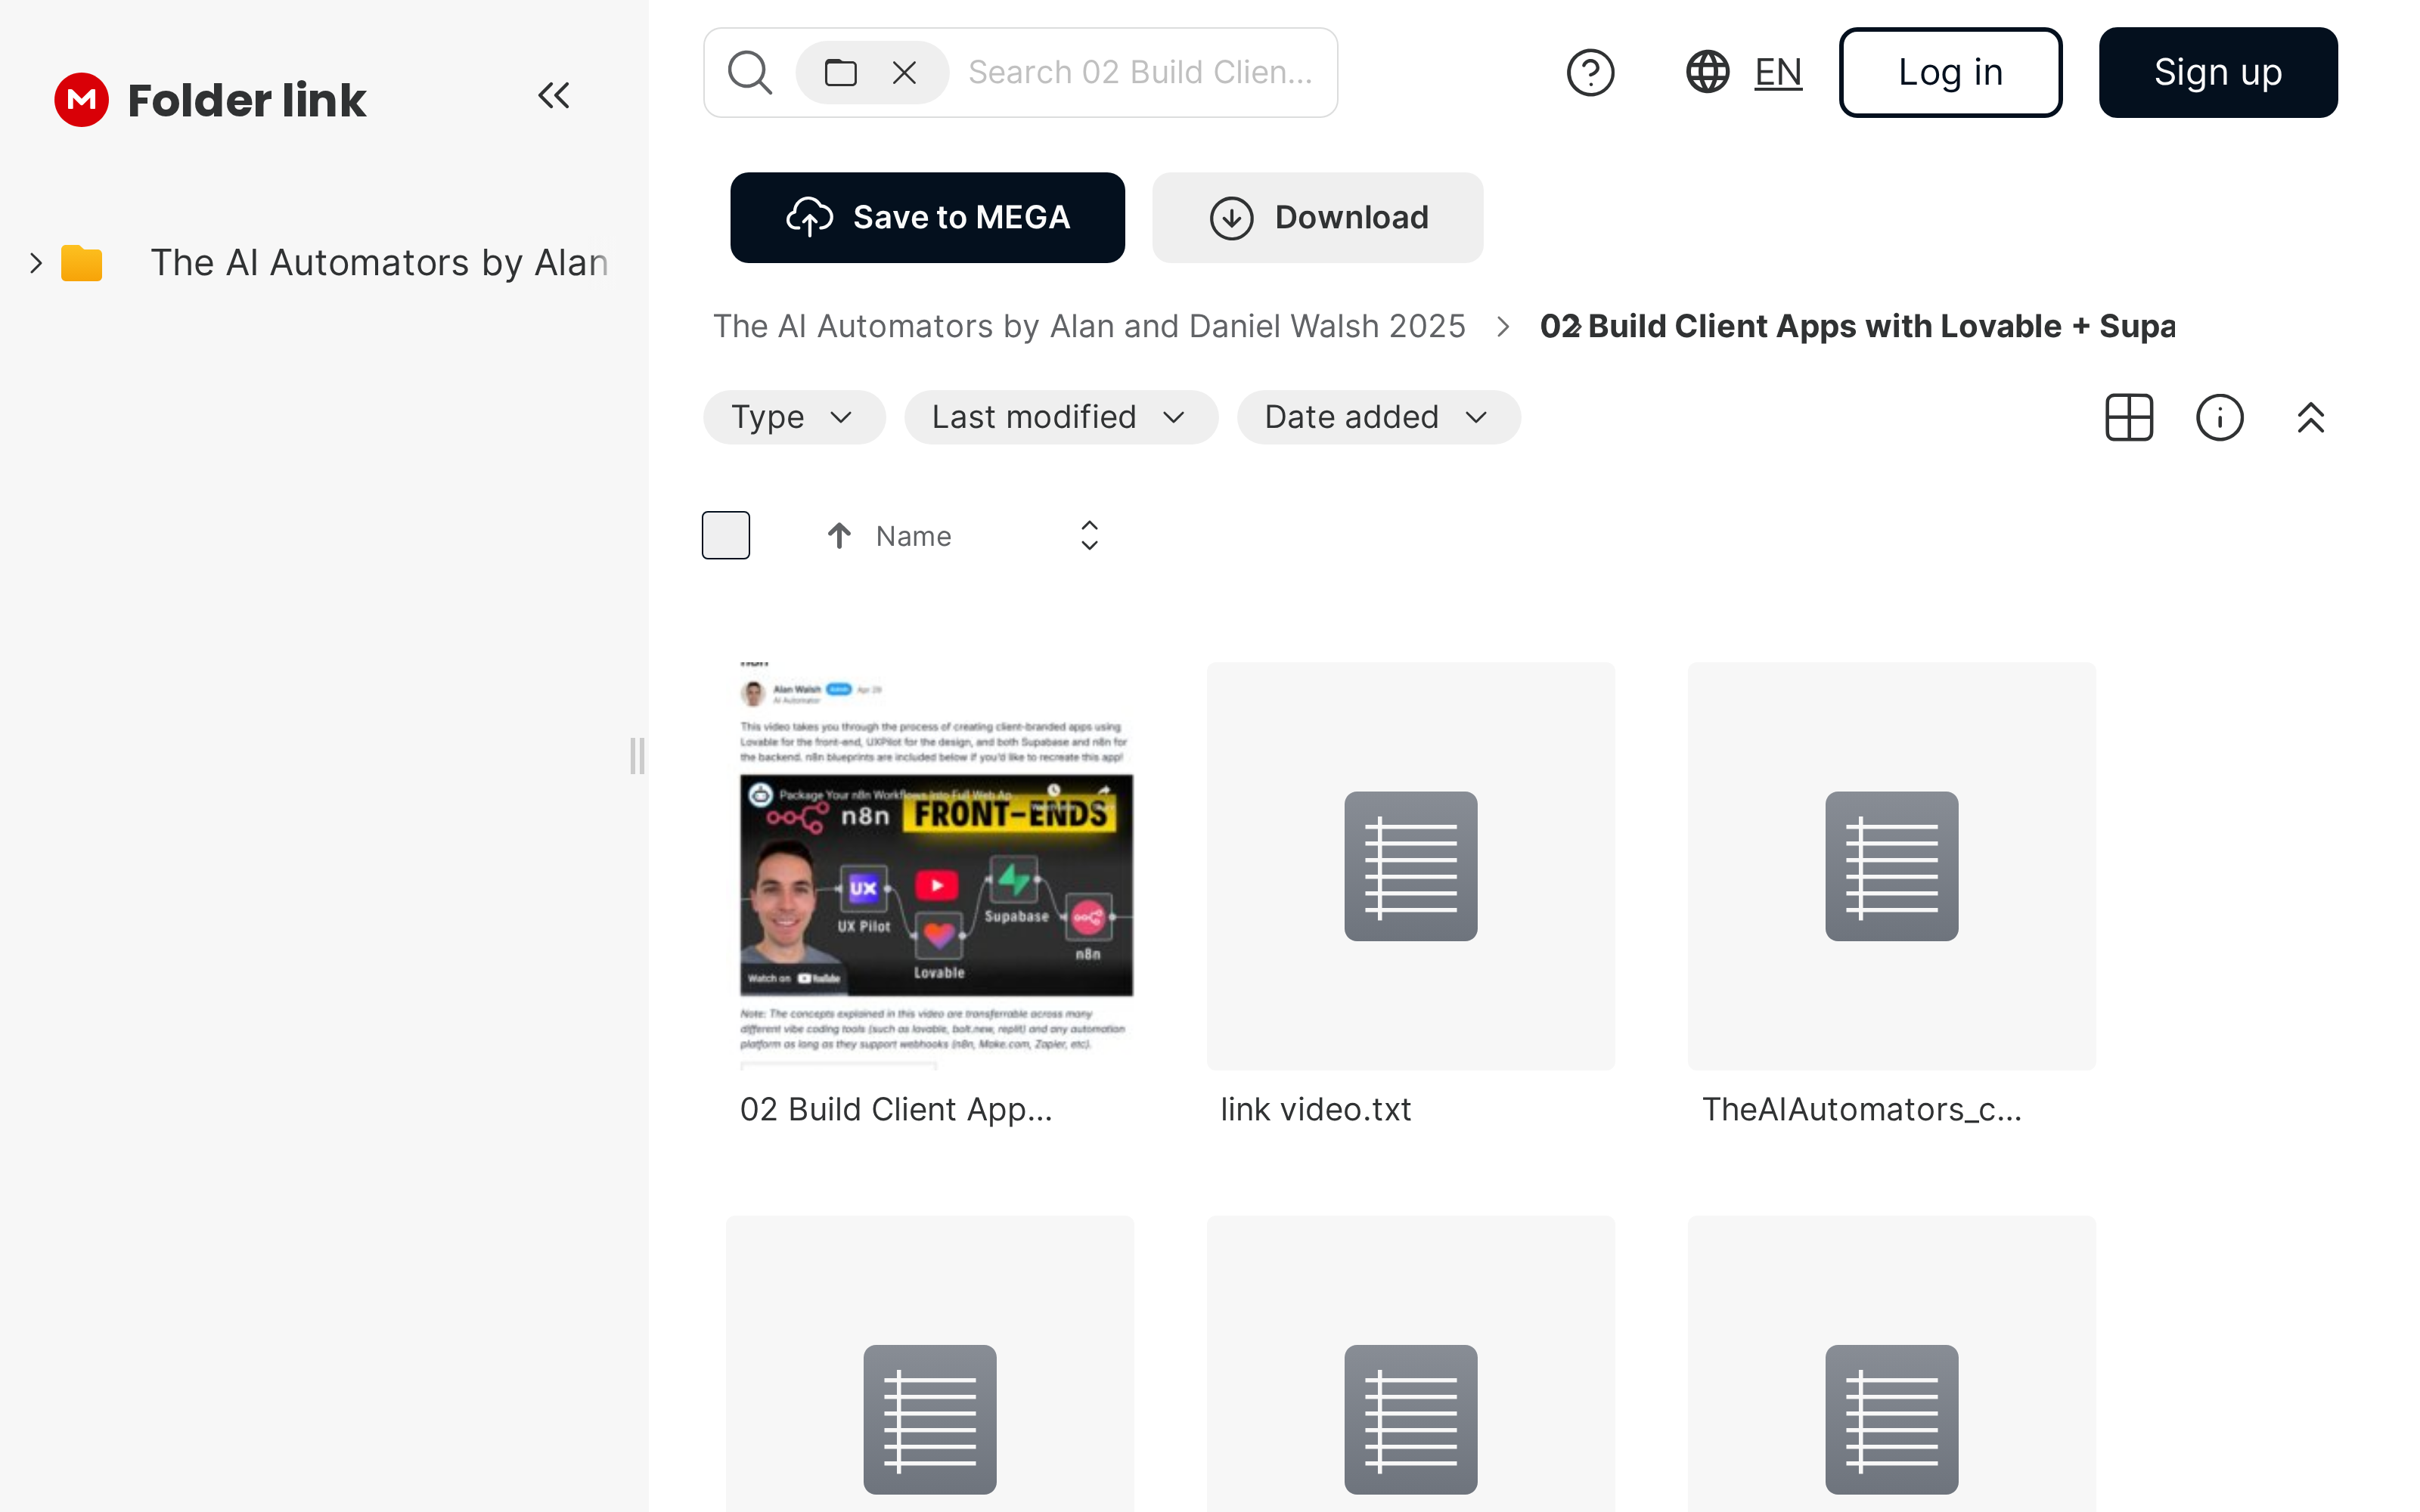The image size is (2420, 1512).
Task: Click the MEGA logo icon
Action: 81,100
